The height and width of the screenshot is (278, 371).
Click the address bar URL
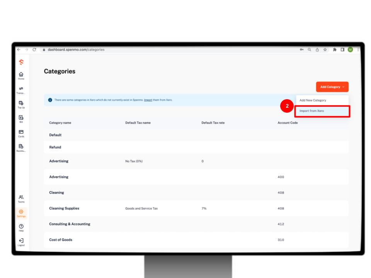tap(76, 50)
